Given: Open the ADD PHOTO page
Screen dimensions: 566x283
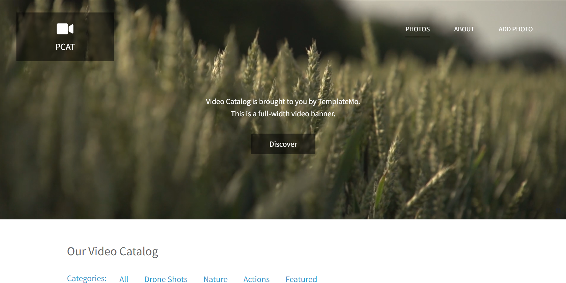Looking at the screenshot, I should pyautogui.click(x=516, y=29).
